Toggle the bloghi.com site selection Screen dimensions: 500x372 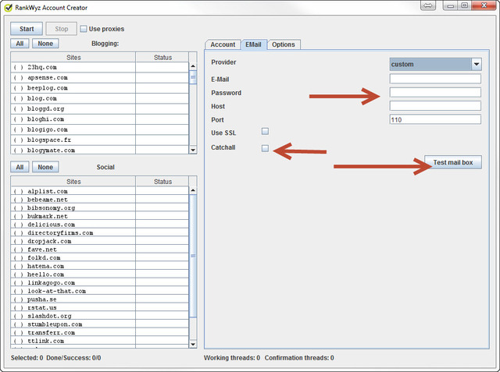[19, 119]
